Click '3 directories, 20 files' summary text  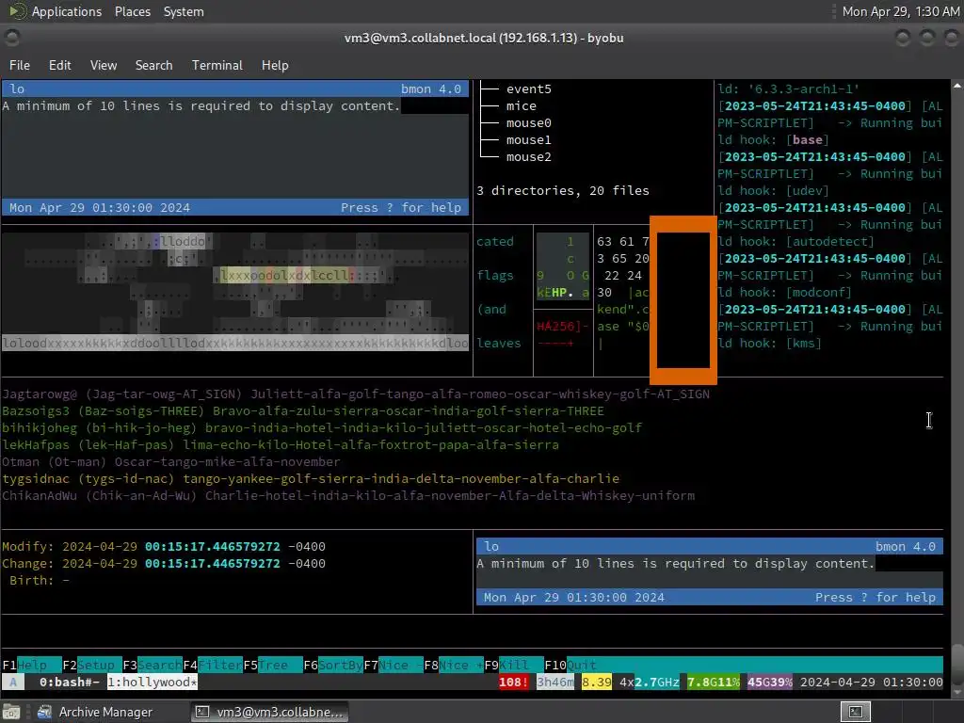tap(563, 190)
